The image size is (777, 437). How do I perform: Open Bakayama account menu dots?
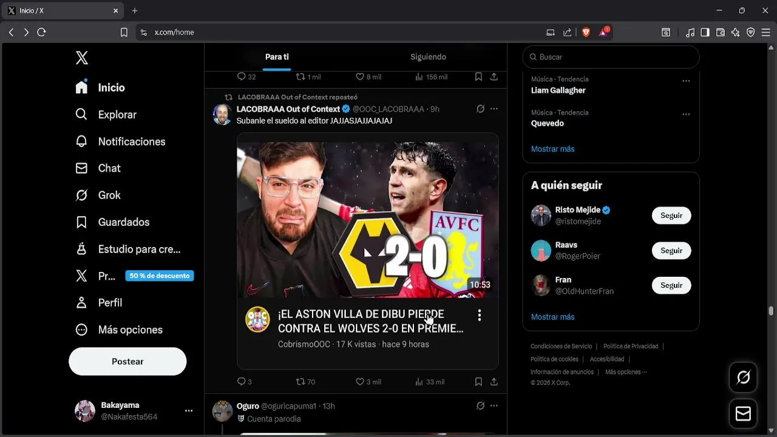(189, 411)
